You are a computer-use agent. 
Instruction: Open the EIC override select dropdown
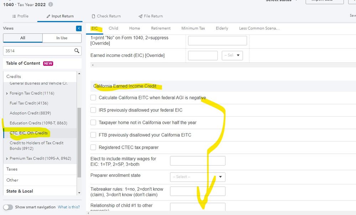[x=232, y=56]
